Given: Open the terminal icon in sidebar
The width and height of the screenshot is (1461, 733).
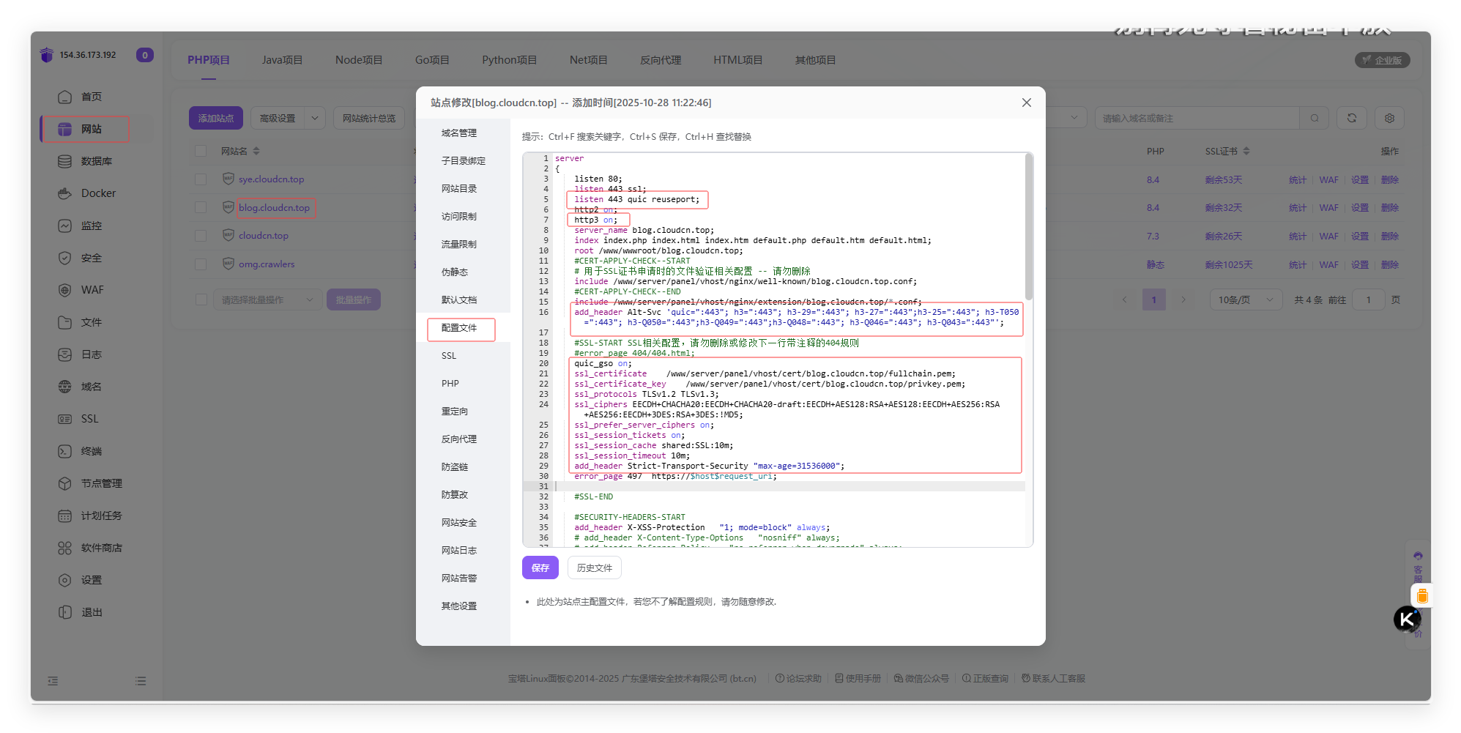Looking at the screenshot, I should [65, 451].
